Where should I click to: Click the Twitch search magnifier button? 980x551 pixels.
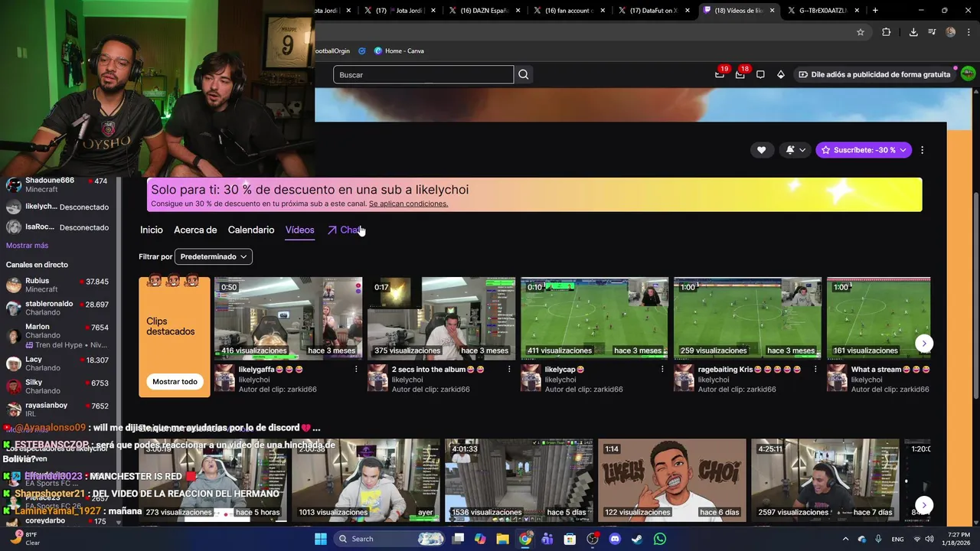[x=524, y=74]
